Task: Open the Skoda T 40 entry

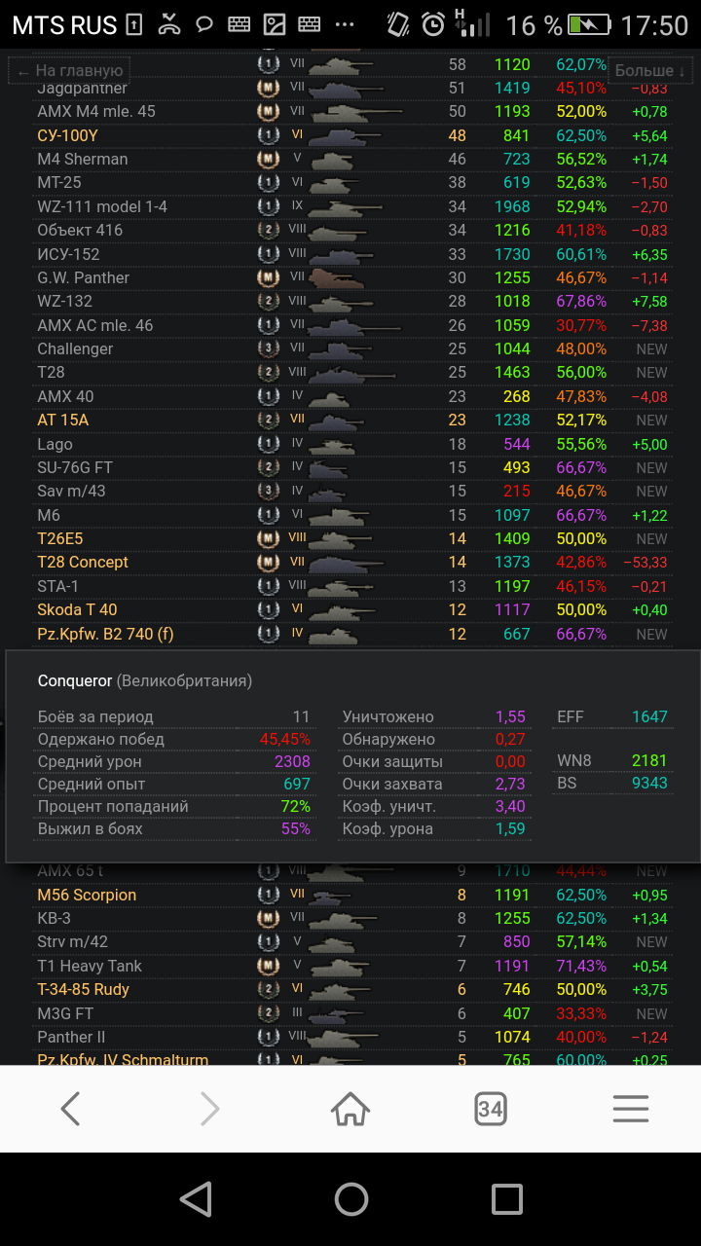Action: click(77, 609)
